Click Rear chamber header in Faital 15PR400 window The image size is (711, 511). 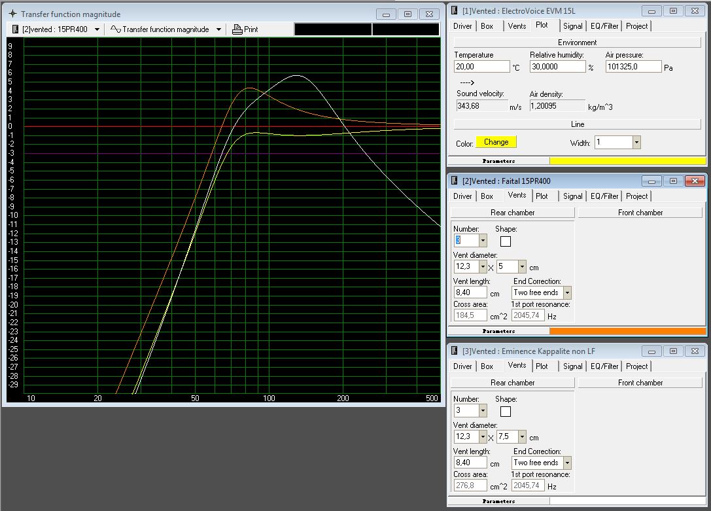click(512, 213)
